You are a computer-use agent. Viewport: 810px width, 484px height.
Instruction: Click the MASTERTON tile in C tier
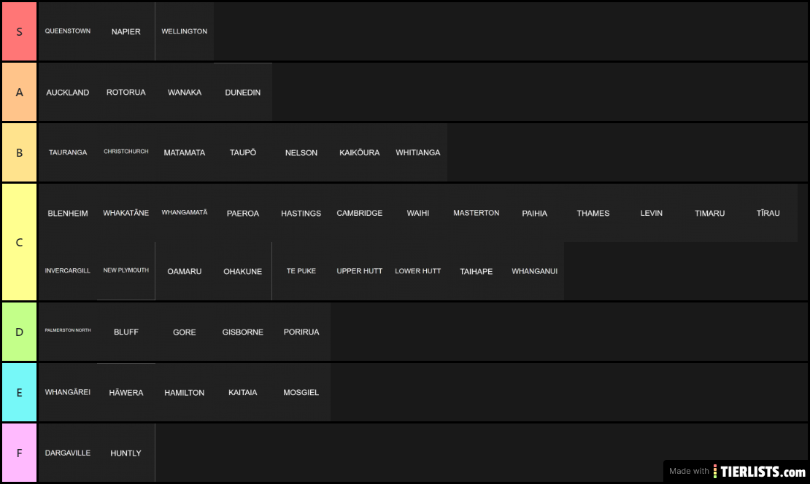click(477, 213)
